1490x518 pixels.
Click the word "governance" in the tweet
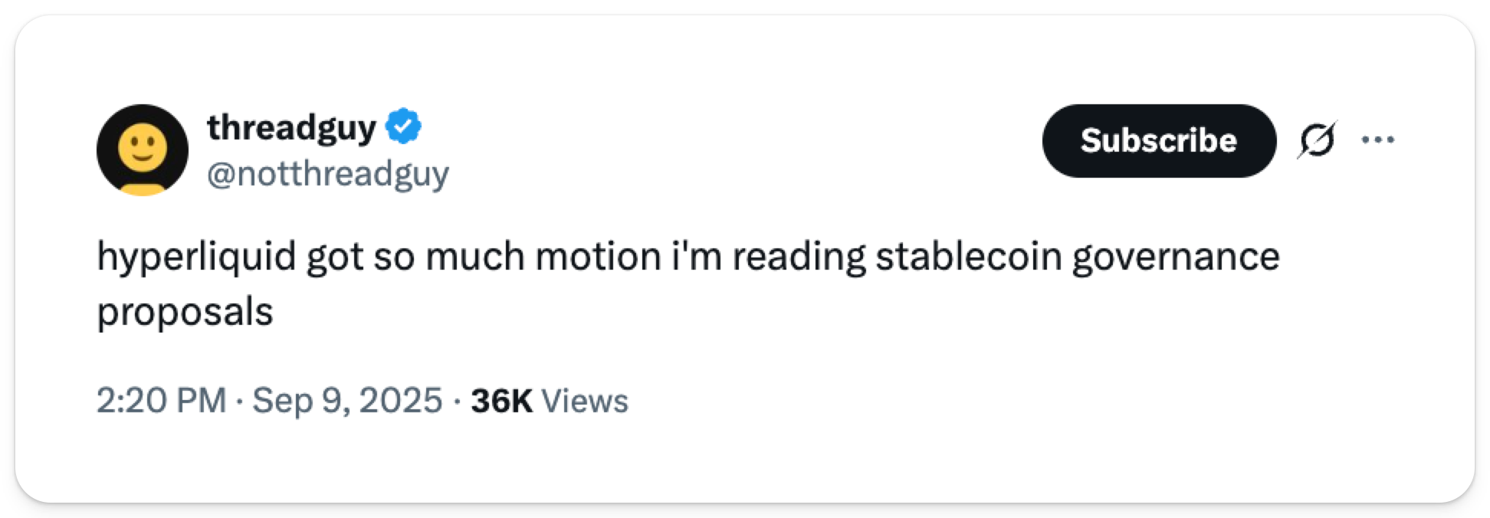(x=1175, y=257)
